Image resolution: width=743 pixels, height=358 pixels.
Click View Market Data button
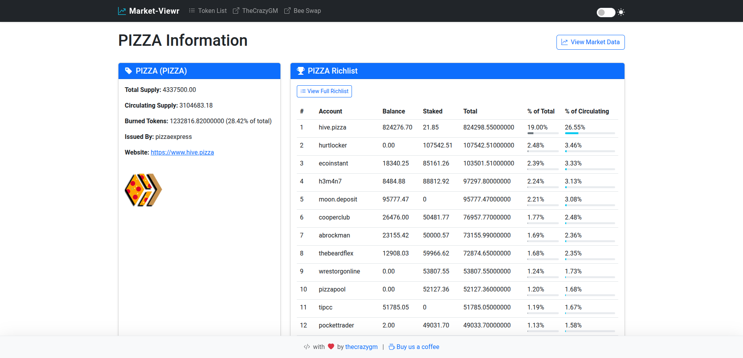point(590,42)
